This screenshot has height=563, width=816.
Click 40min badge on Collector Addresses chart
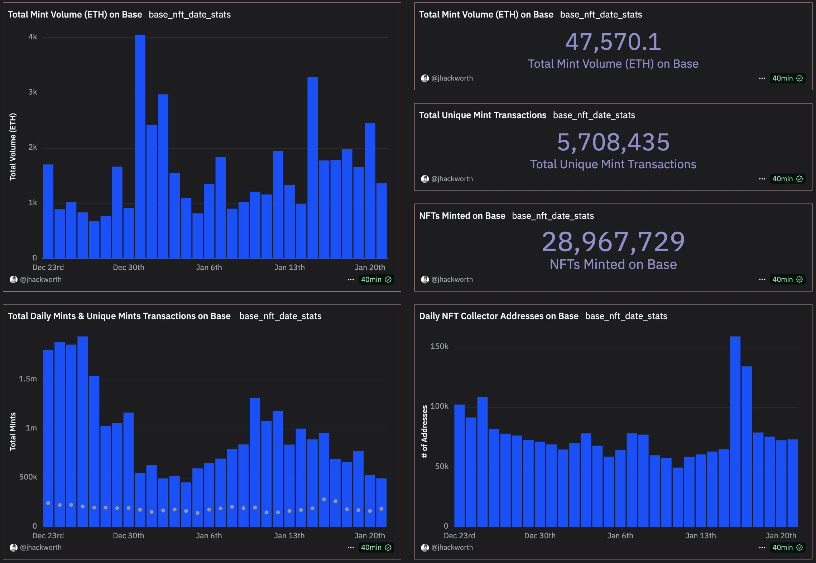[787, 547]
